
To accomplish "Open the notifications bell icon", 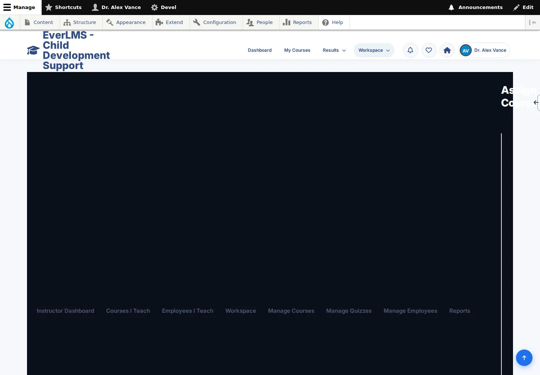I will (x=410, y=50).
